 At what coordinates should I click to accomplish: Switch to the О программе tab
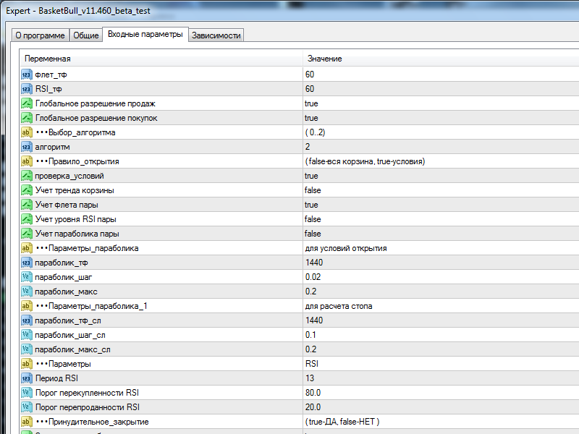(40, 35)
